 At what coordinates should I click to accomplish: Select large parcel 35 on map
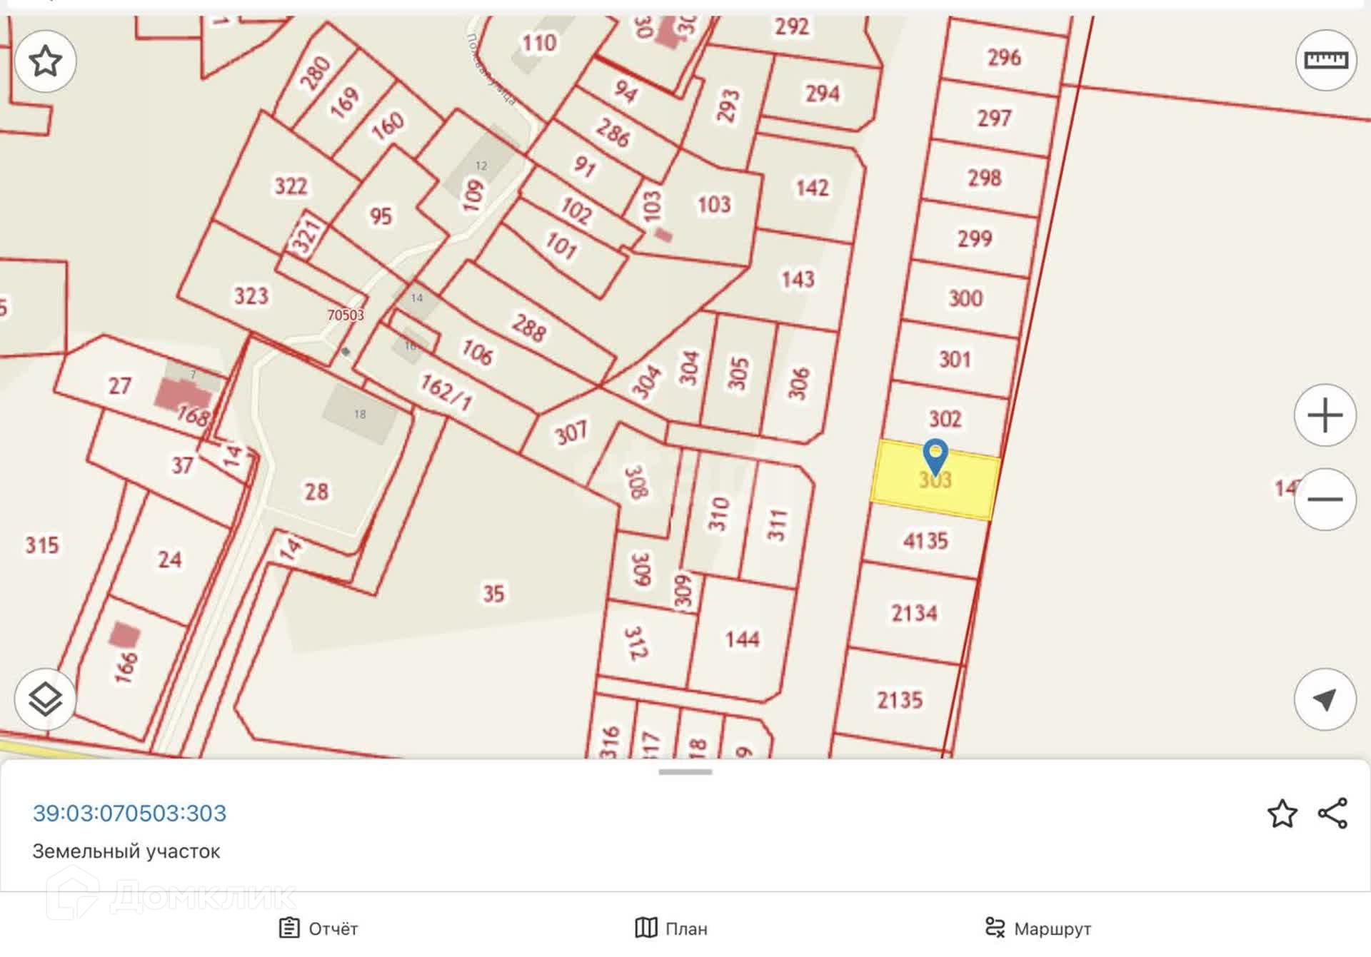click(x=493, y=594)
